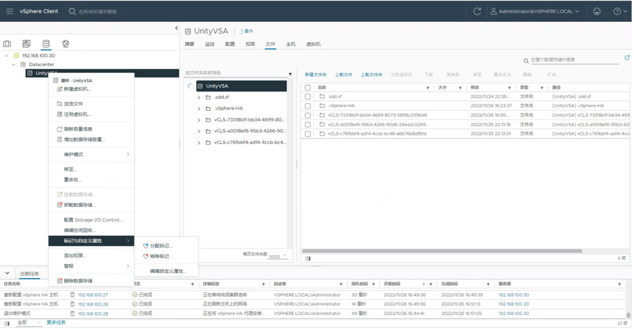Open the Administrator@VSPHERE.LOCAL user dropdown
Screen dimensions: 634x329
point(535,11)
